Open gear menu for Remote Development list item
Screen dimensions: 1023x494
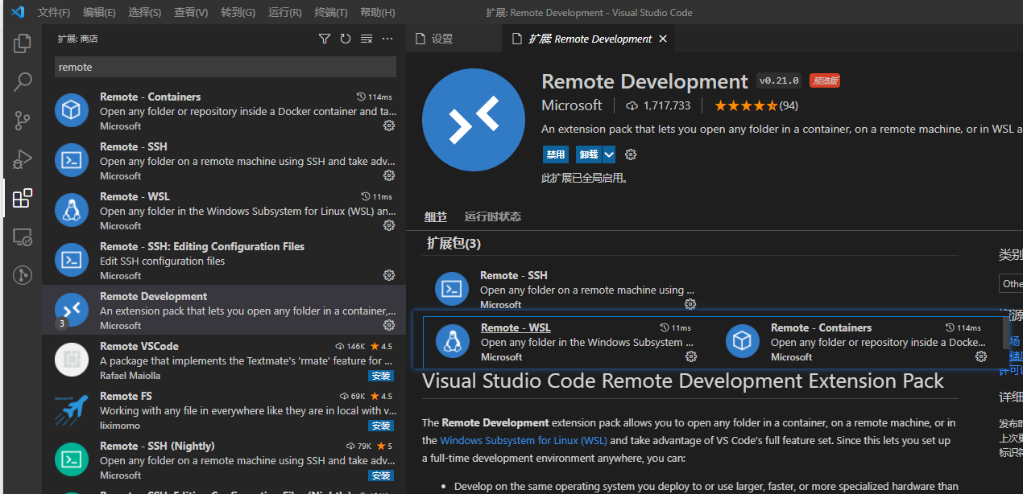point(389,325)
